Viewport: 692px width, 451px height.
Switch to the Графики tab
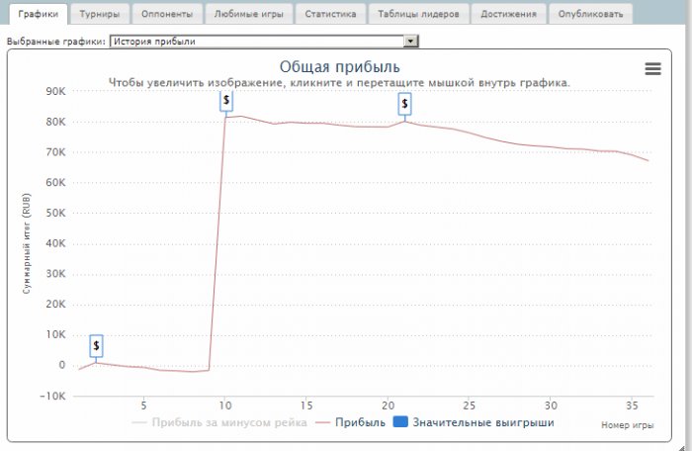(39, 14)
